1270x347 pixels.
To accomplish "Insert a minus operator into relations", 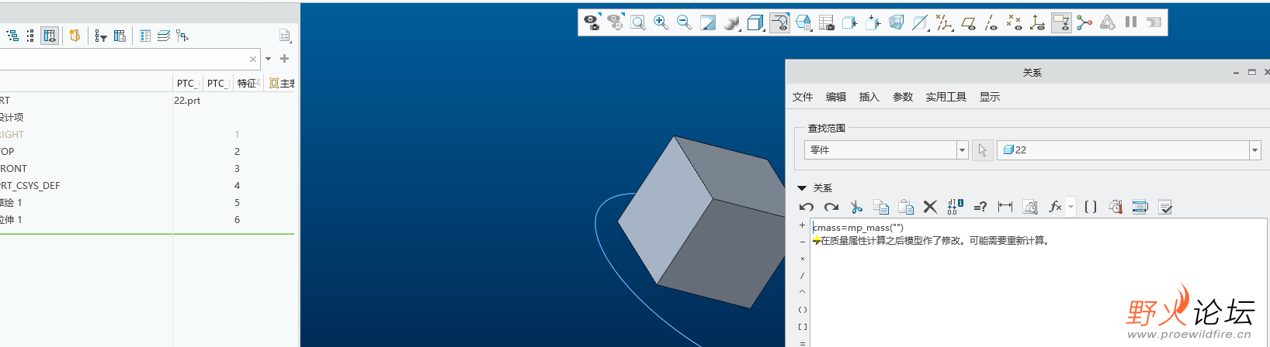I will (803, 242).
